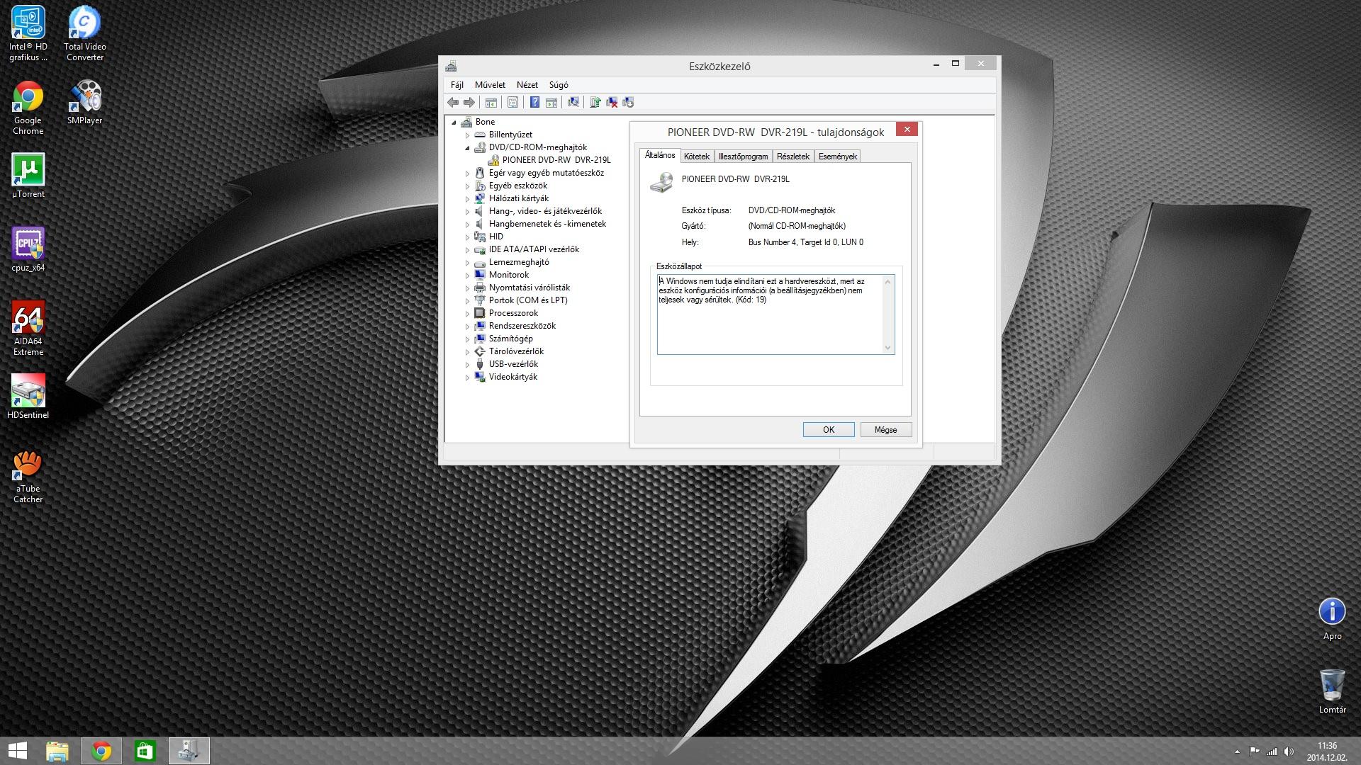Click Uninstall device toolbar icon with red X
The image size is (1361, 765).
coord(611,103)
